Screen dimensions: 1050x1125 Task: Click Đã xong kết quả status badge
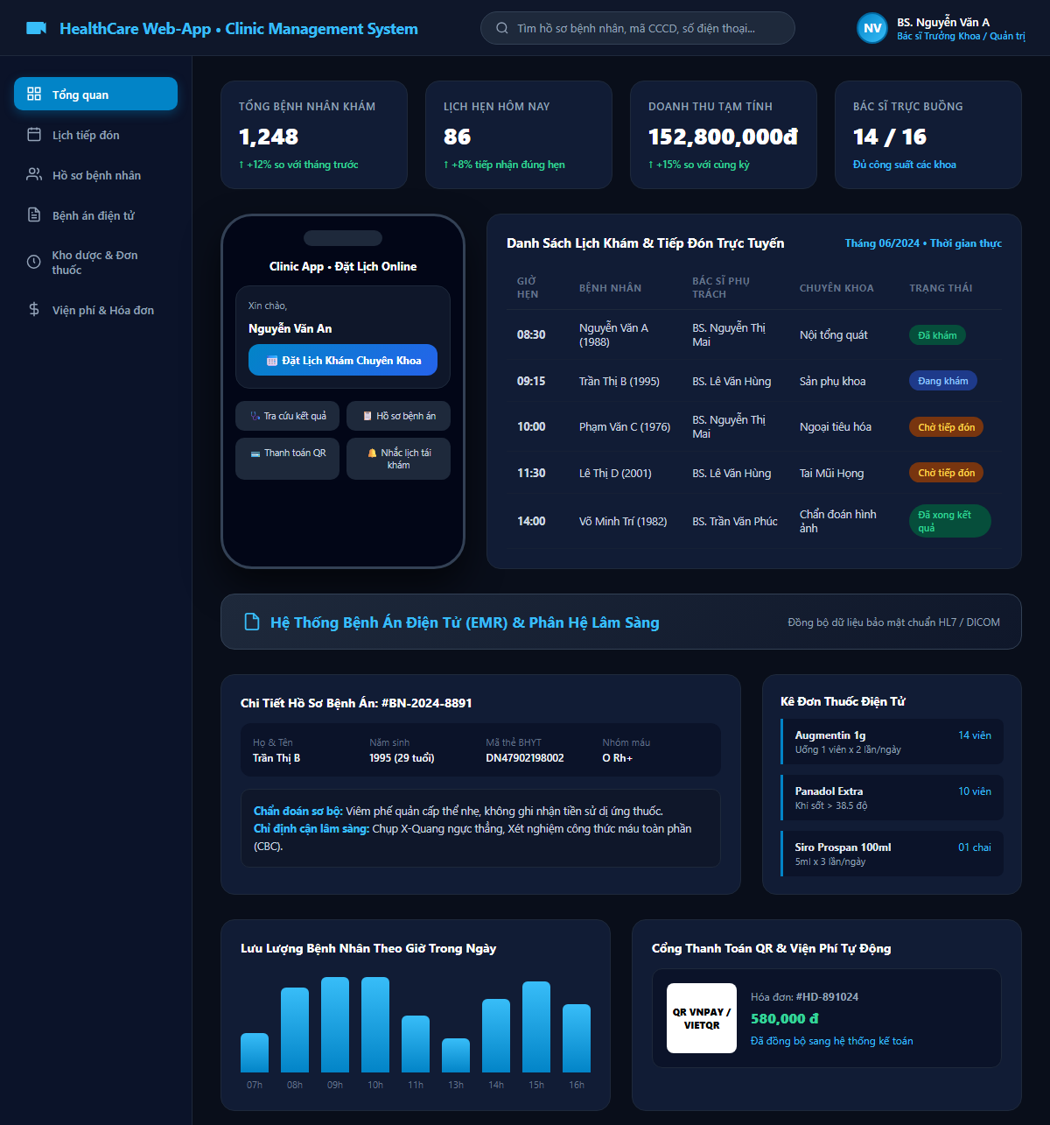point(949,521)
